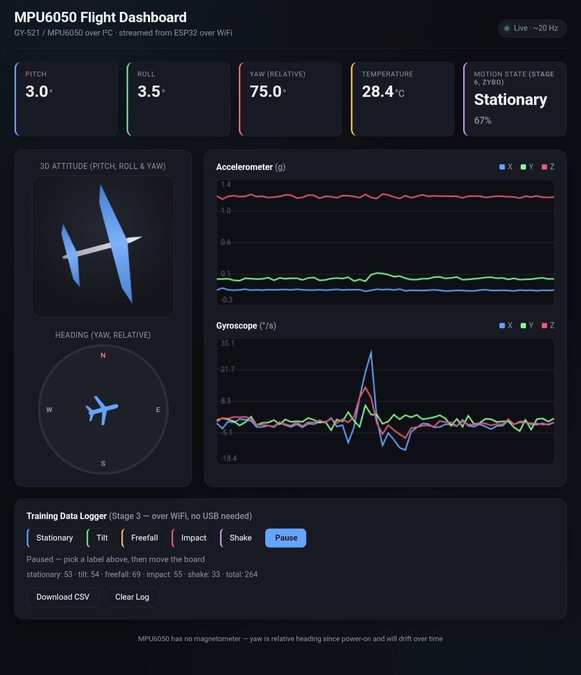Click the 35.1 axis label in Gyroscope chart

click(228, 343)
